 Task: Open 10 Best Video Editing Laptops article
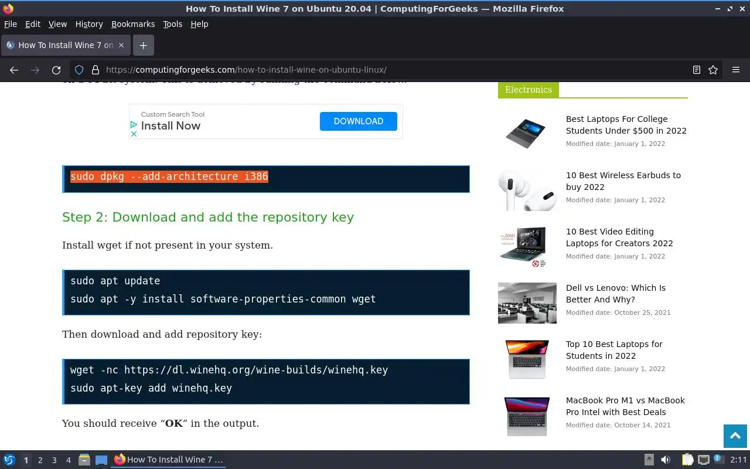(x=619, y=237)
